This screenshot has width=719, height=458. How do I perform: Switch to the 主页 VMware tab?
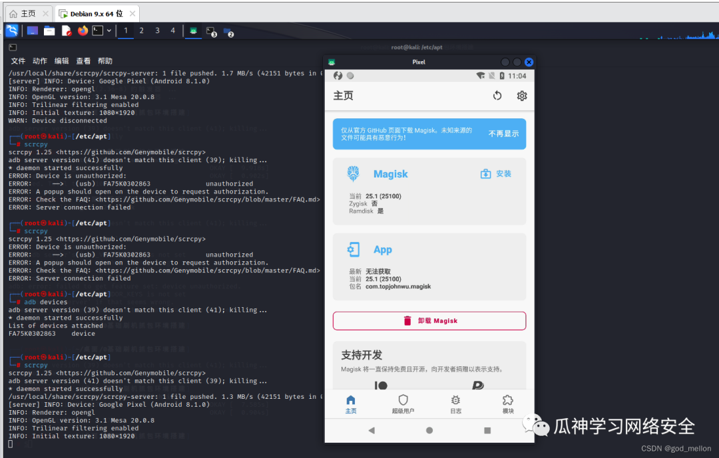click(x=28, y=14)
